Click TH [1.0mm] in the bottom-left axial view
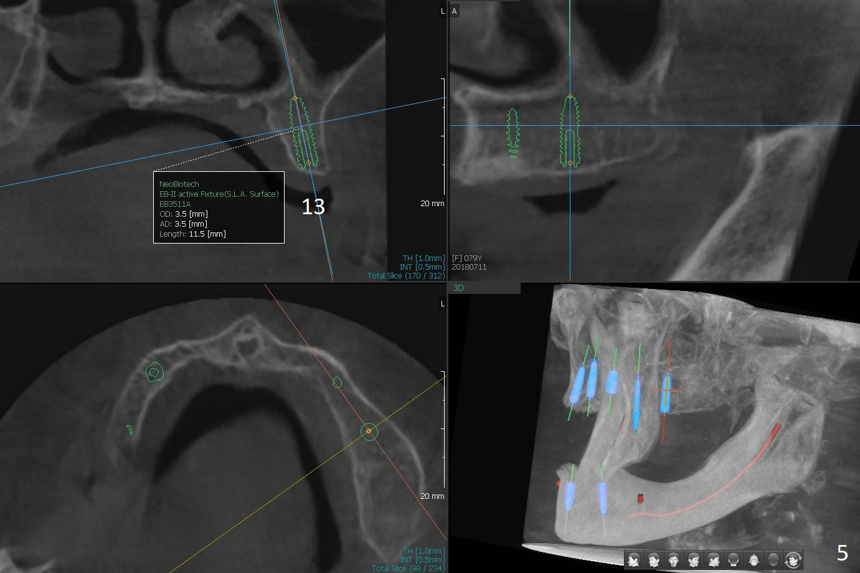860x573 pixels. [423, 551]
